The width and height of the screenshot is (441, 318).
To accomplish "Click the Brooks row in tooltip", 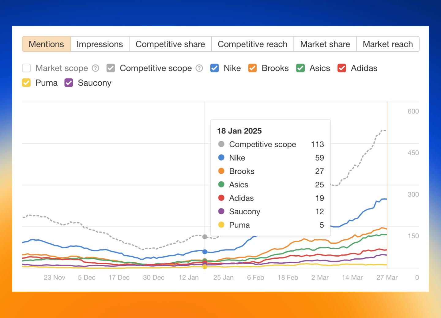I will pos(271,171).
